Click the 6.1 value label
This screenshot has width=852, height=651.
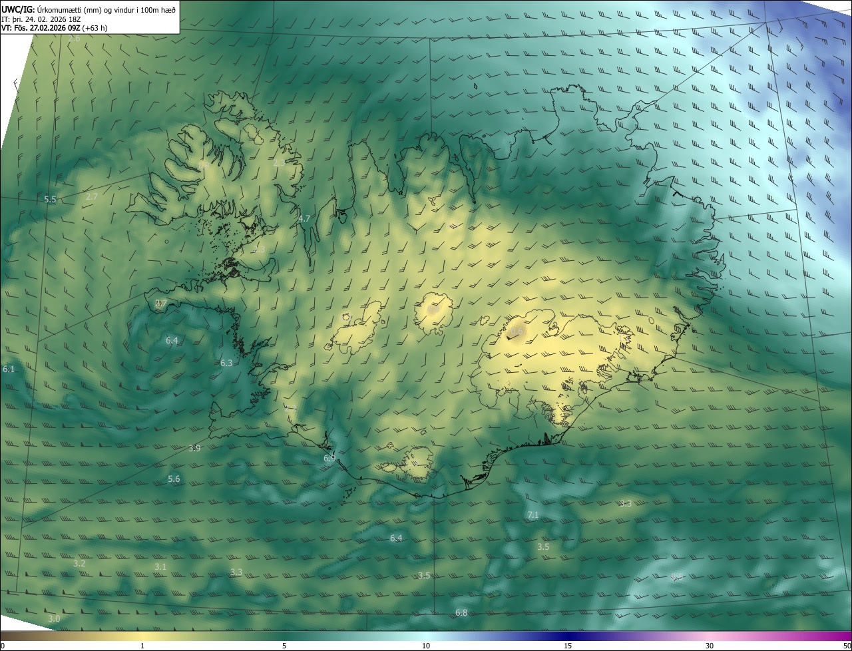(9, 369)
